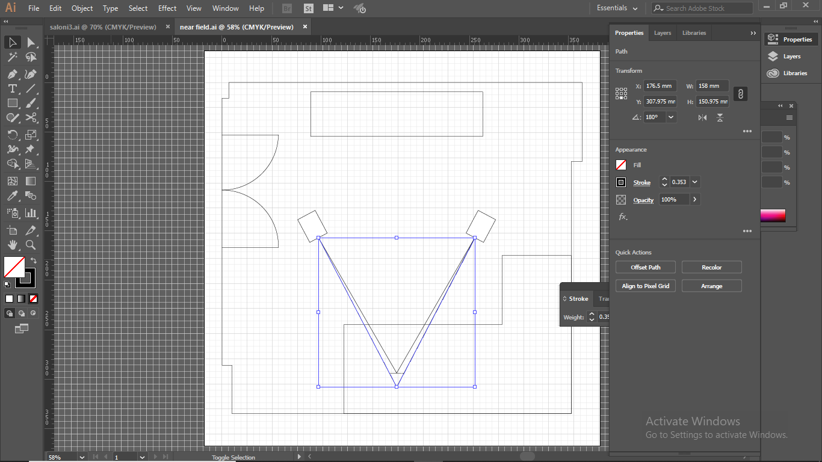Select the Eyedropper tool
The height and width of the screenshot is (462, 822).
(12, 197)
